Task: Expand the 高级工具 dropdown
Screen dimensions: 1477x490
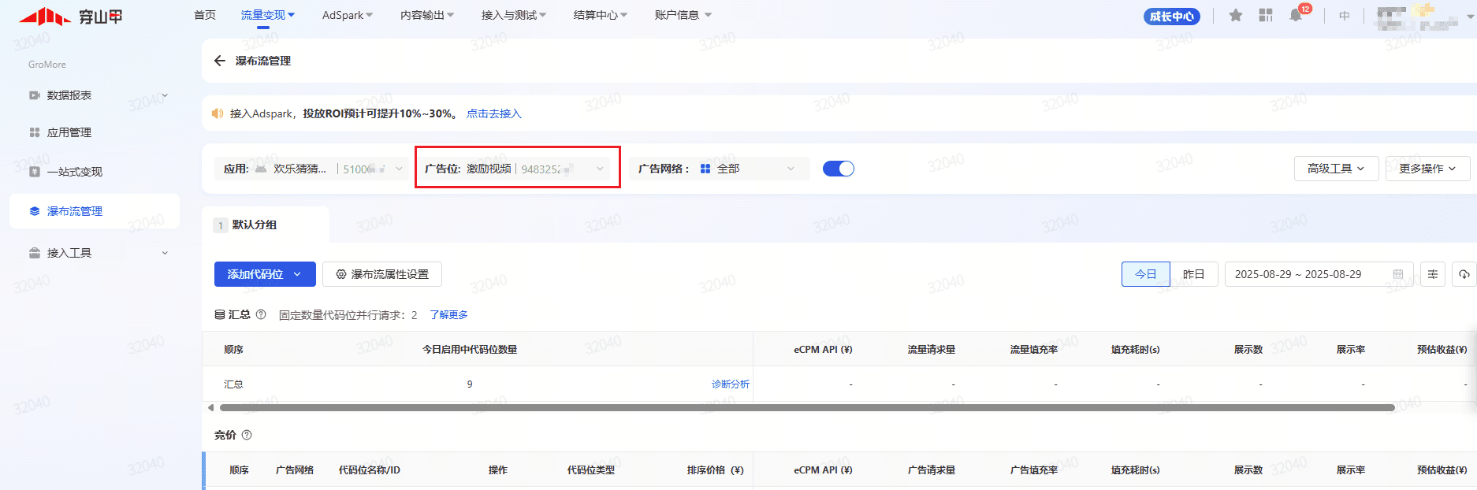Action: [x=1337, y=169]
